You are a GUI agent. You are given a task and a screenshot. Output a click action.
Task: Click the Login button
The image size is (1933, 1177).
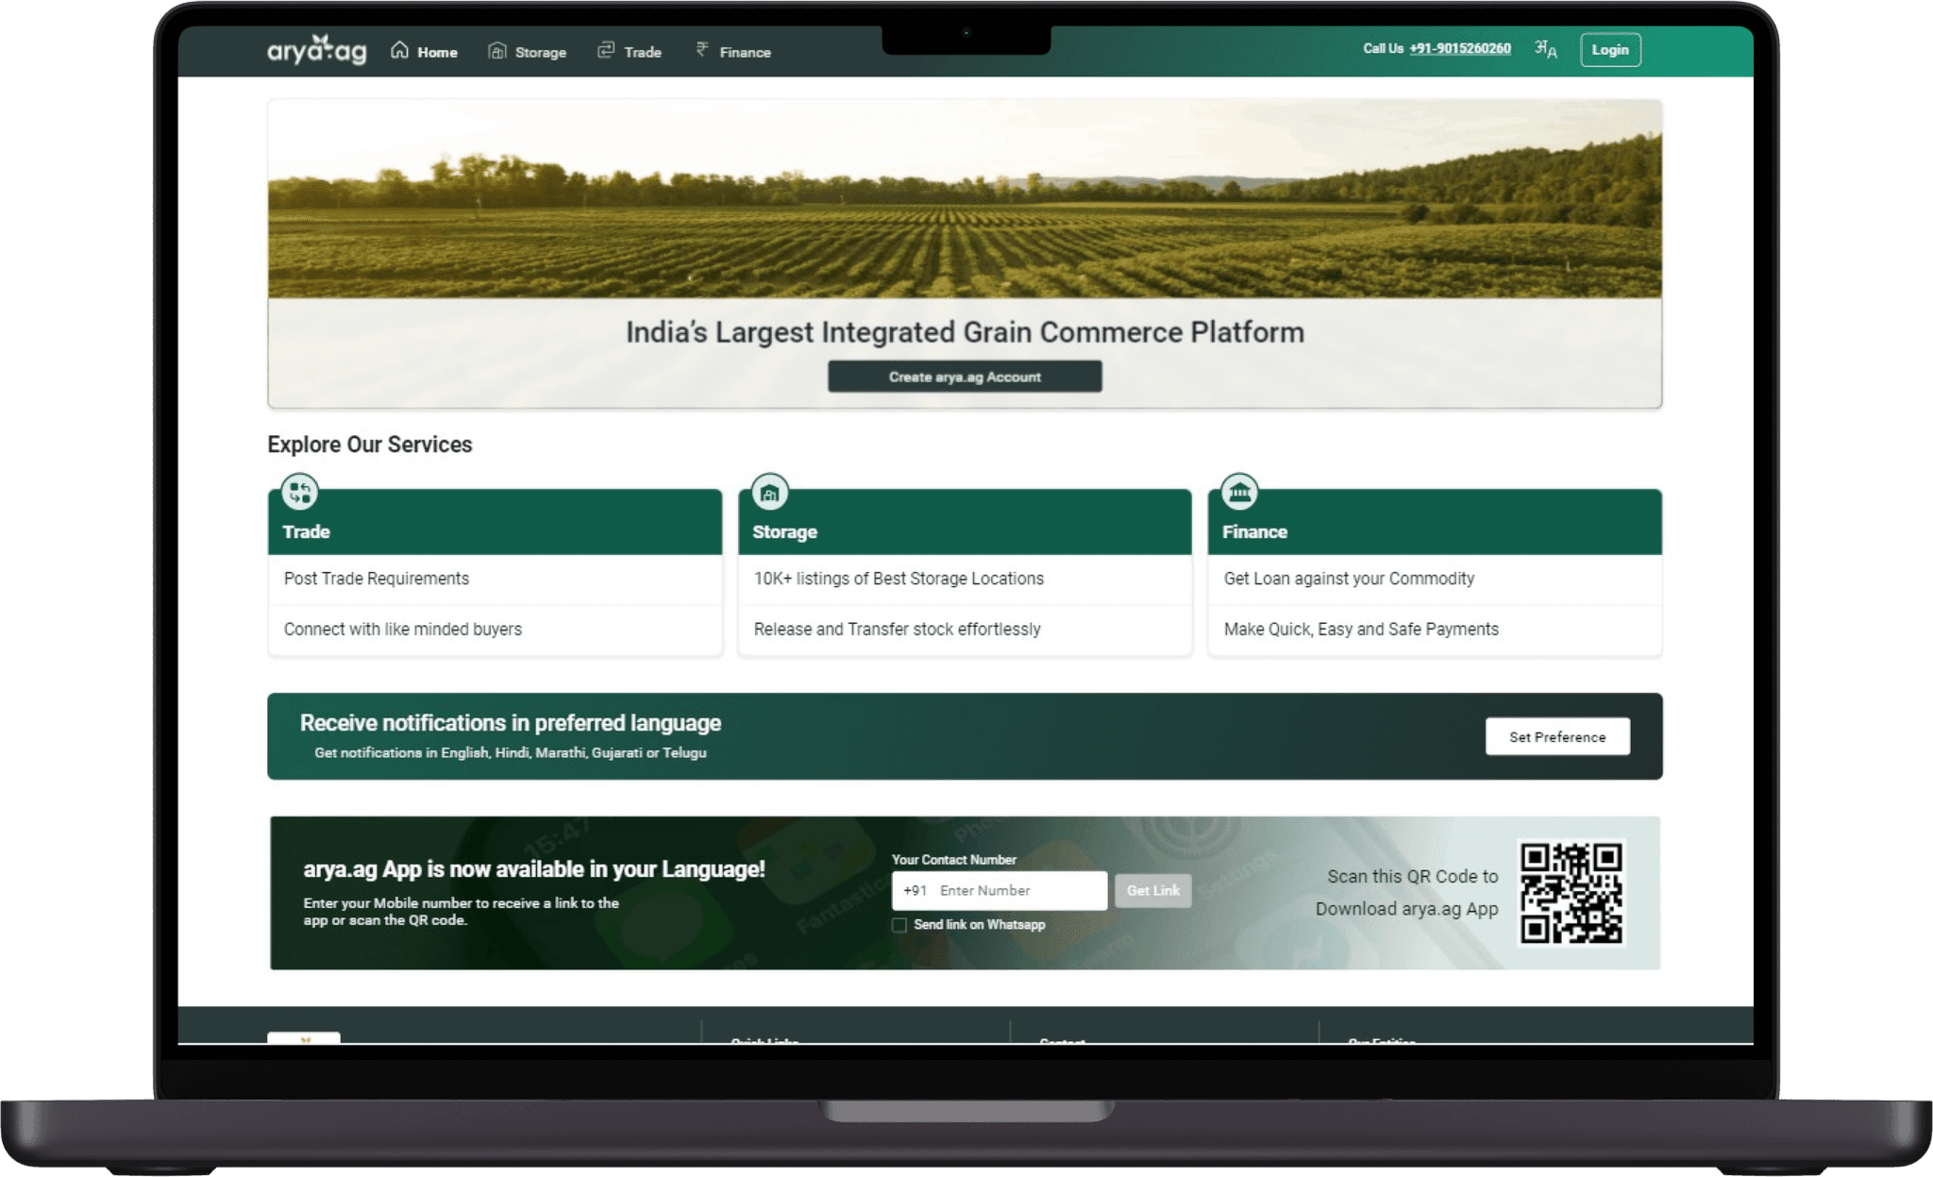1610,50
